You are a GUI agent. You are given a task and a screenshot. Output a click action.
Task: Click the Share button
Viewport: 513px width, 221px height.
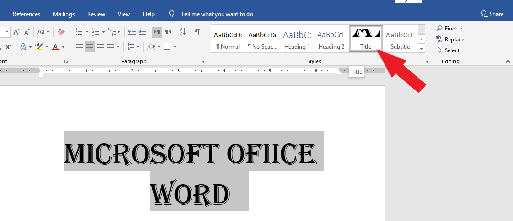point(492,14)
